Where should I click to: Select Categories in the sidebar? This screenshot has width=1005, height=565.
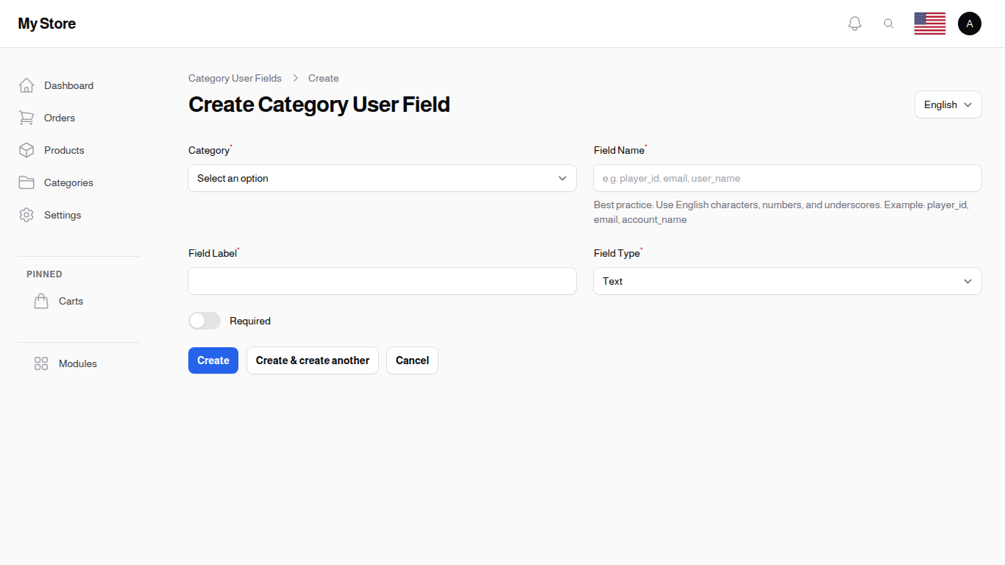[x=68, y=182]
